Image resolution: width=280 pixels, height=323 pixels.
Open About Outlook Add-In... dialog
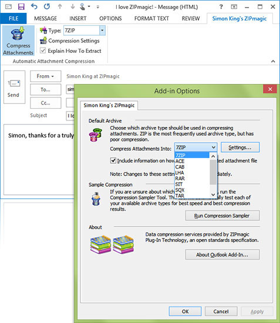tap(222, 255)
